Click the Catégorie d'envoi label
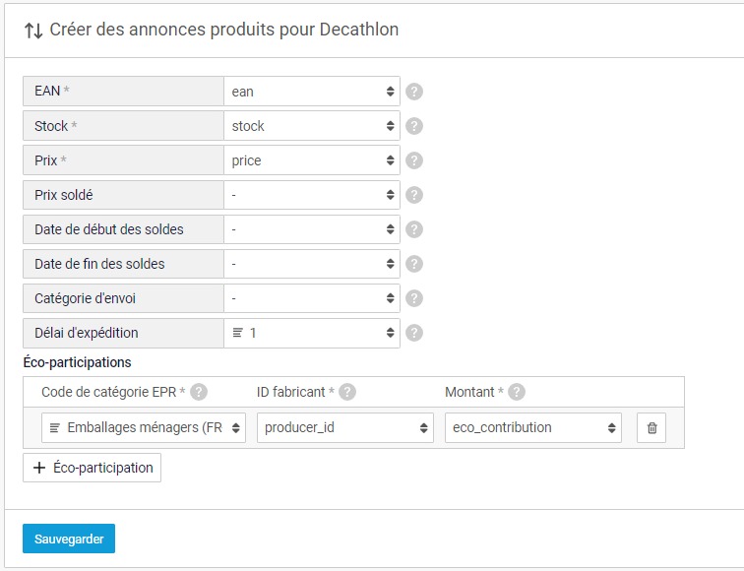 tap(85, 298)
